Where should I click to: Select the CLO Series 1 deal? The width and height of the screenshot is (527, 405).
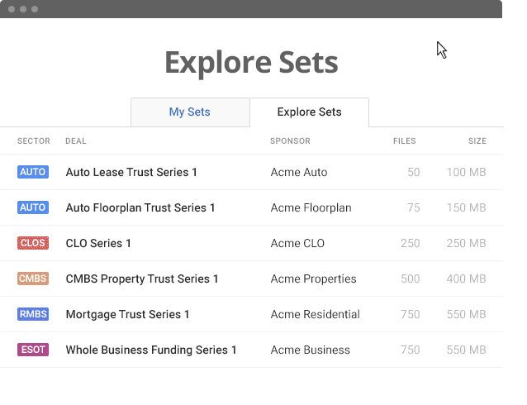[x=98, y=244]
